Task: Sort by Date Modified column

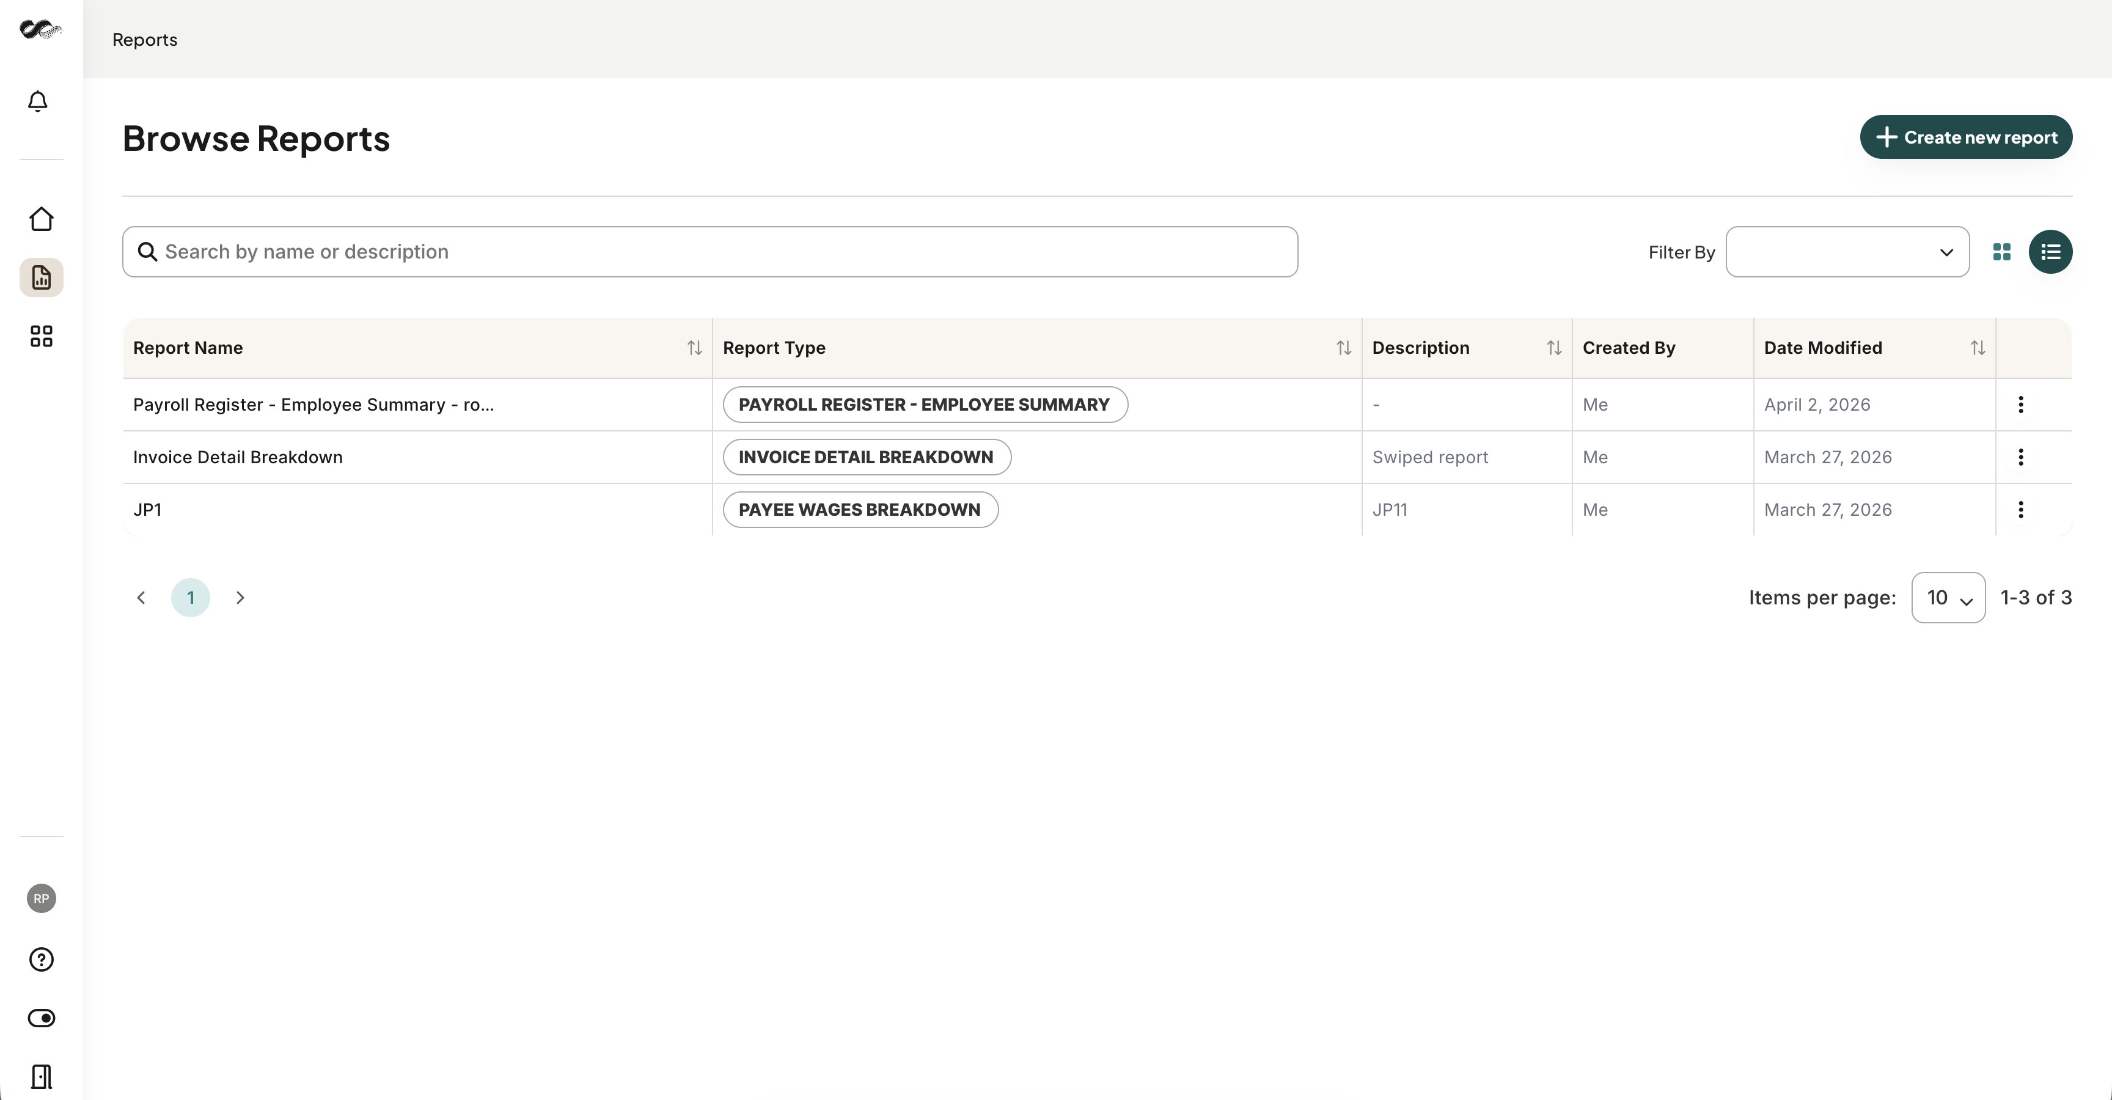Action: [x=1978, y=348]
